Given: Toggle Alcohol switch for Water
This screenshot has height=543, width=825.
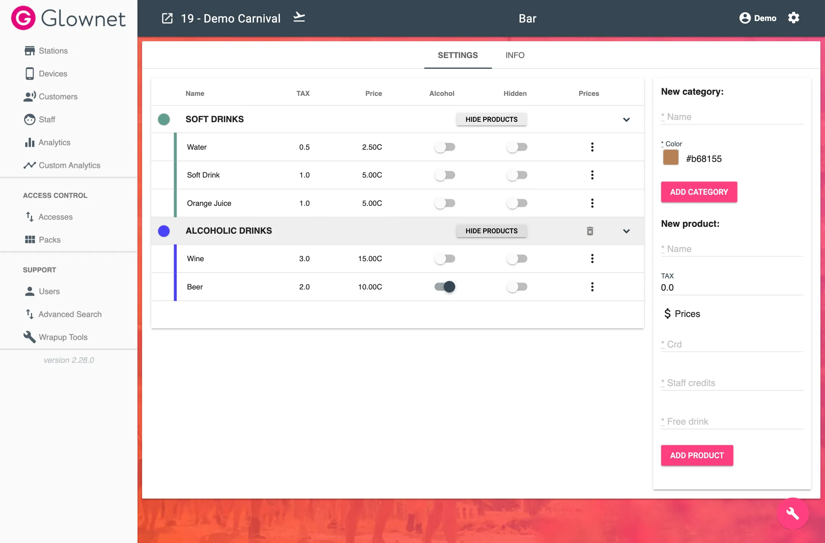Looking at the screenshot, I should click(445, 147).
